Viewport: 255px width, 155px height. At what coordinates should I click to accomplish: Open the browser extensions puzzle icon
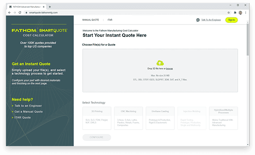[x=235, y=13]
